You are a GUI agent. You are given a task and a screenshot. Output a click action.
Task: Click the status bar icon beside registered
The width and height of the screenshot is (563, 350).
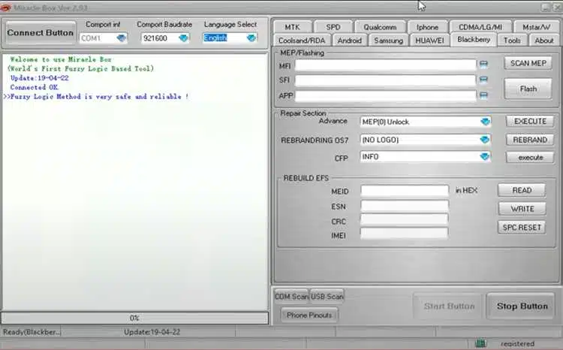(480, 343)
